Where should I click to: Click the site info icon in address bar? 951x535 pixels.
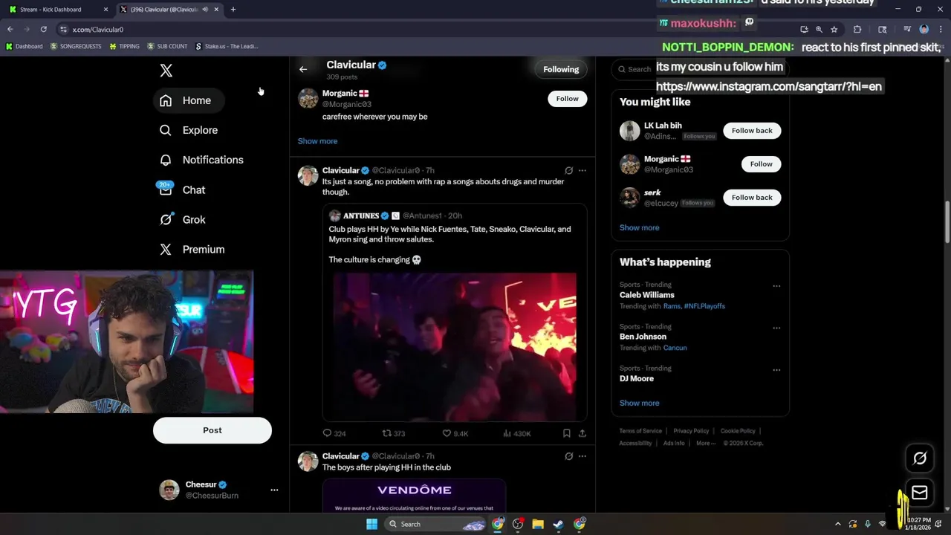64,30
